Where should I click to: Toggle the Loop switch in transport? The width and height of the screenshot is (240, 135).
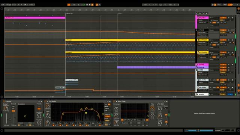160,5
